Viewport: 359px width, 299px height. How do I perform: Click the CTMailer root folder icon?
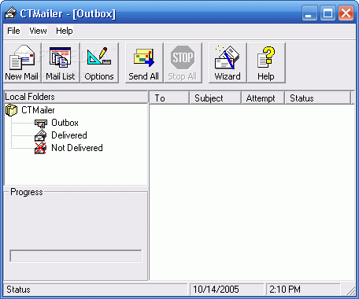coord(11,110)
